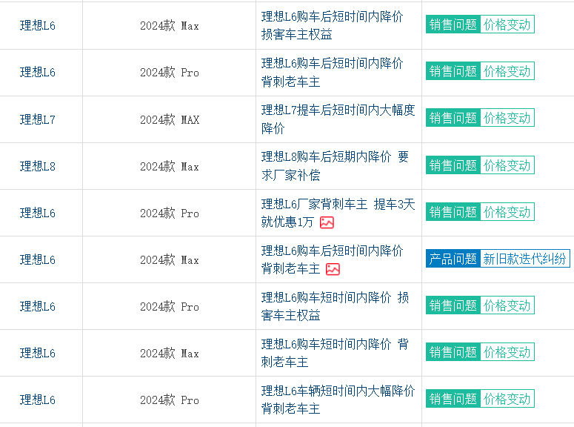
Task: Select 2024款 Max in the 购车后短时间内降价 损害车主权益 row
Action: (170, 26)
